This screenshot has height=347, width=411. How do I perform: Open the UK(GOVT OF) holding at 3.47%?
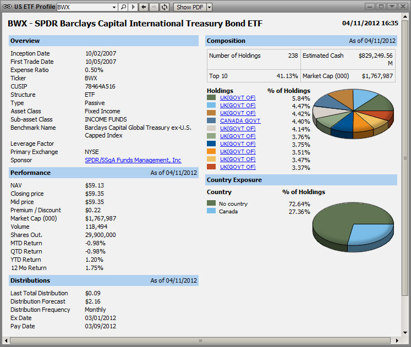pos(238,159)
